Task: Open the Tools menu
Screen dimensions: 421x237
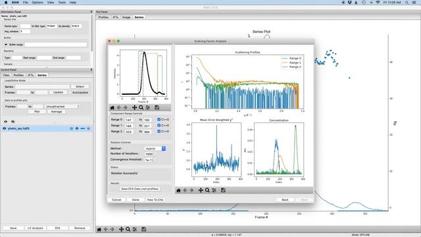Action: [x=62, y=3]
